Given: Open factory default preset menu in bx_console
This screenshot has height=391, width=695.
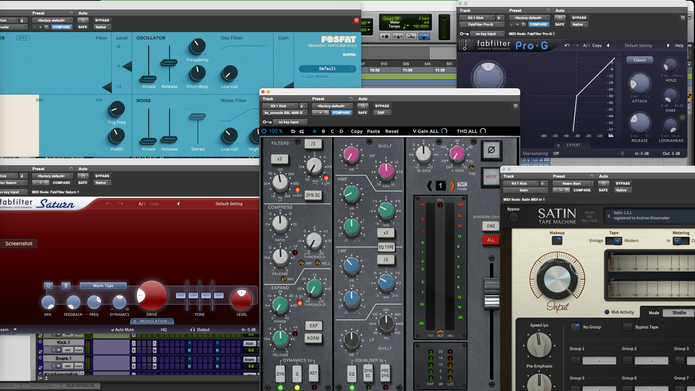Looking at the screenshot, I should coord(332,106).
